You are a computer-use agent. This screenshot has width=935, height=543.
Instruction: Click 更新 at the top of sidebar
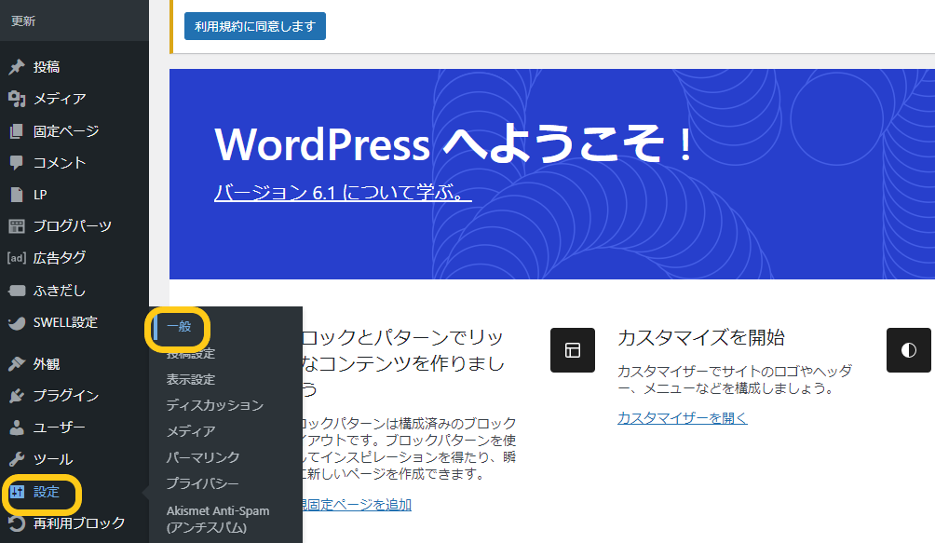23,20
